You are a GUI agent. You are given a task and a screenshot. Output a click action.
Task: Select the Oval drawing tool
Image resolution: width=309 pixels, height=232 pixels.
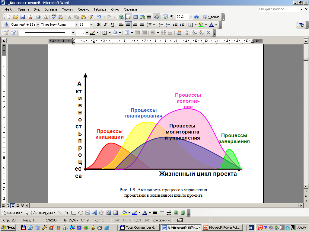click(x=81, y=213)
